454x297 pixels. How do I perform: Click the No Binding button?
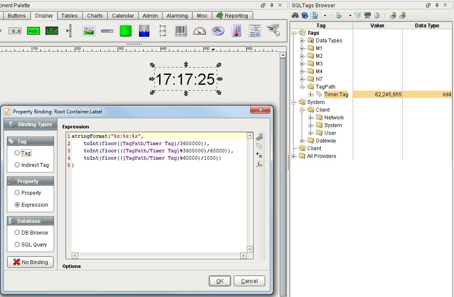(30, 262)
